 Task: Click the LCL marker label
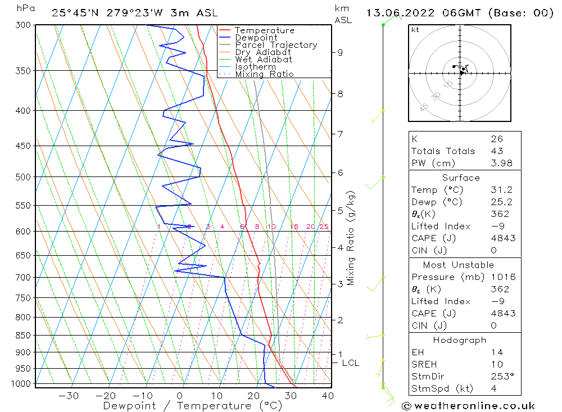point(350,363)
